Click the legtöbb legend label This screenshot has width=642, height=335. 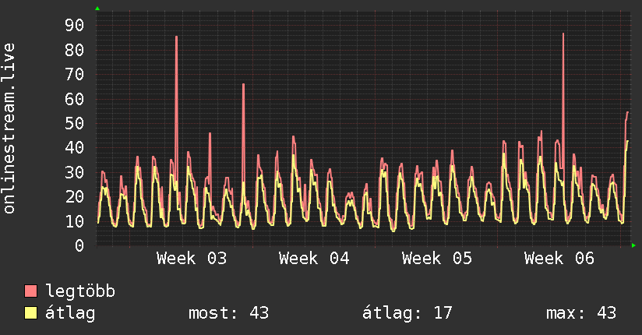80,291
